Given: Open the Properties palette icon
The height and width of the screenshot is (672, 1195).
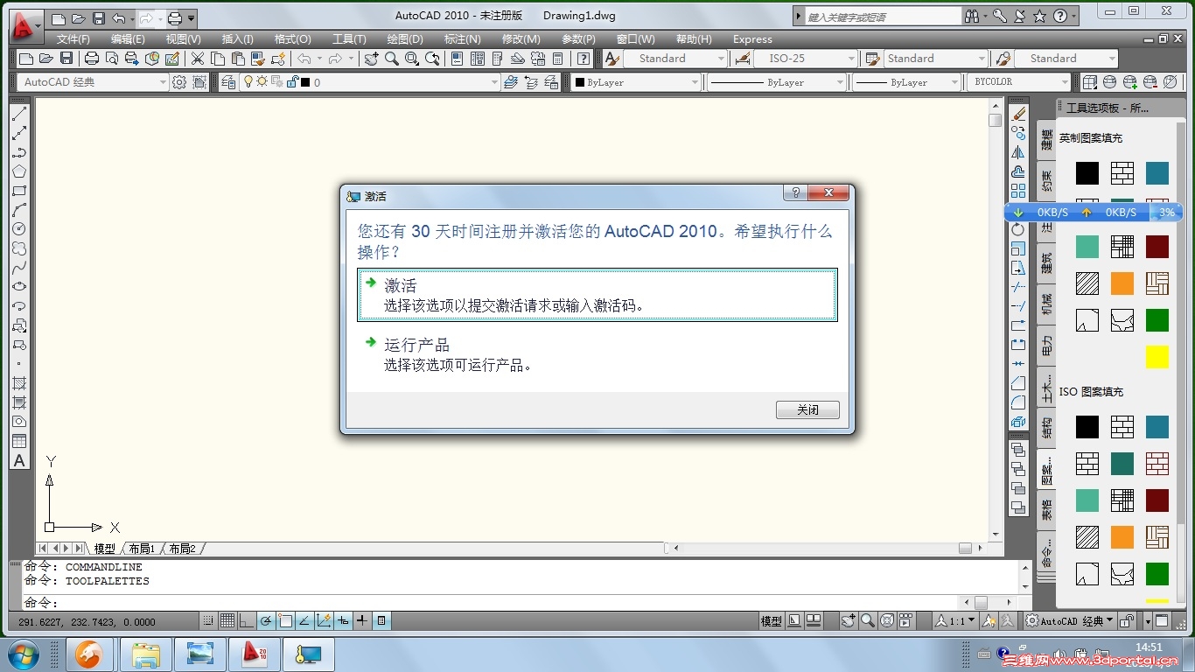Looking at the screenshot, I should (457, 59).
